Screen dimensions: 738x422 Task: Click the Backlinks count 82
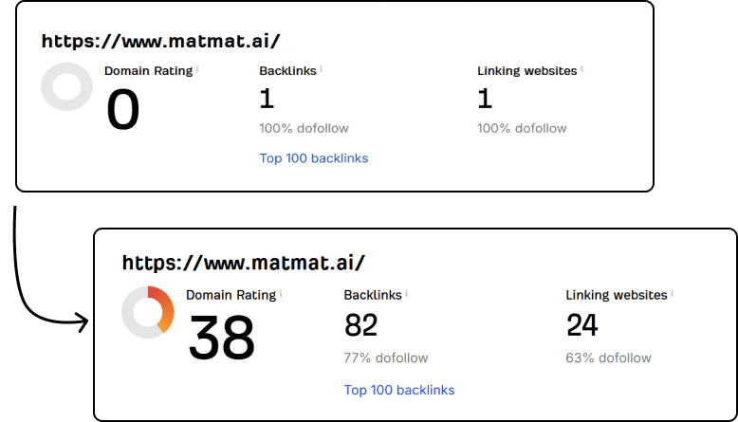click(360, 326)
